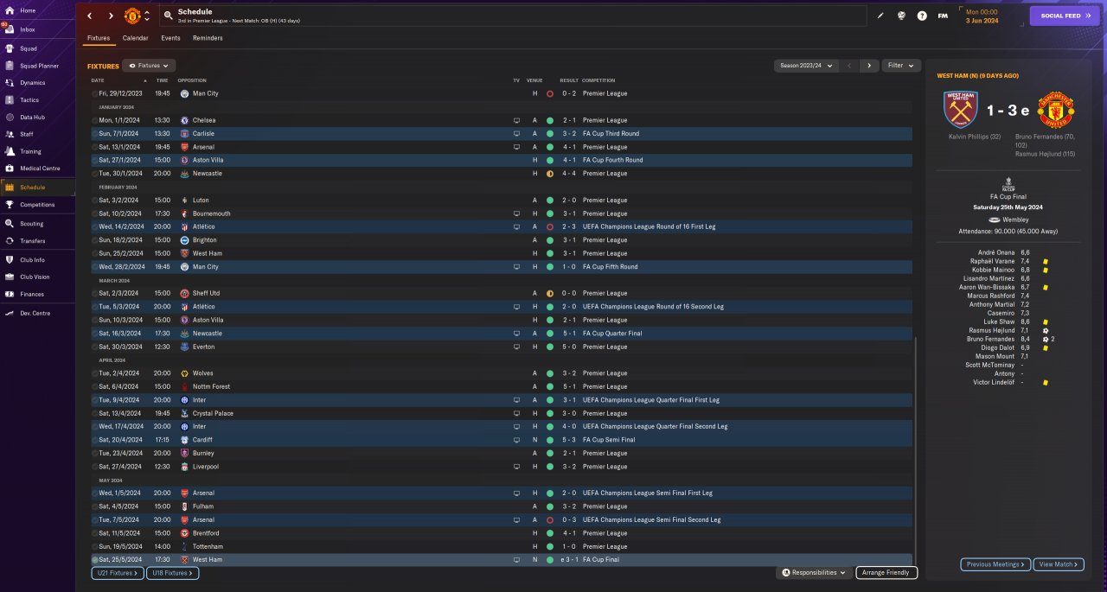Viewport: 1107px width, 592px height.
Task: Open the Finances section
Action: coord(32,294)
